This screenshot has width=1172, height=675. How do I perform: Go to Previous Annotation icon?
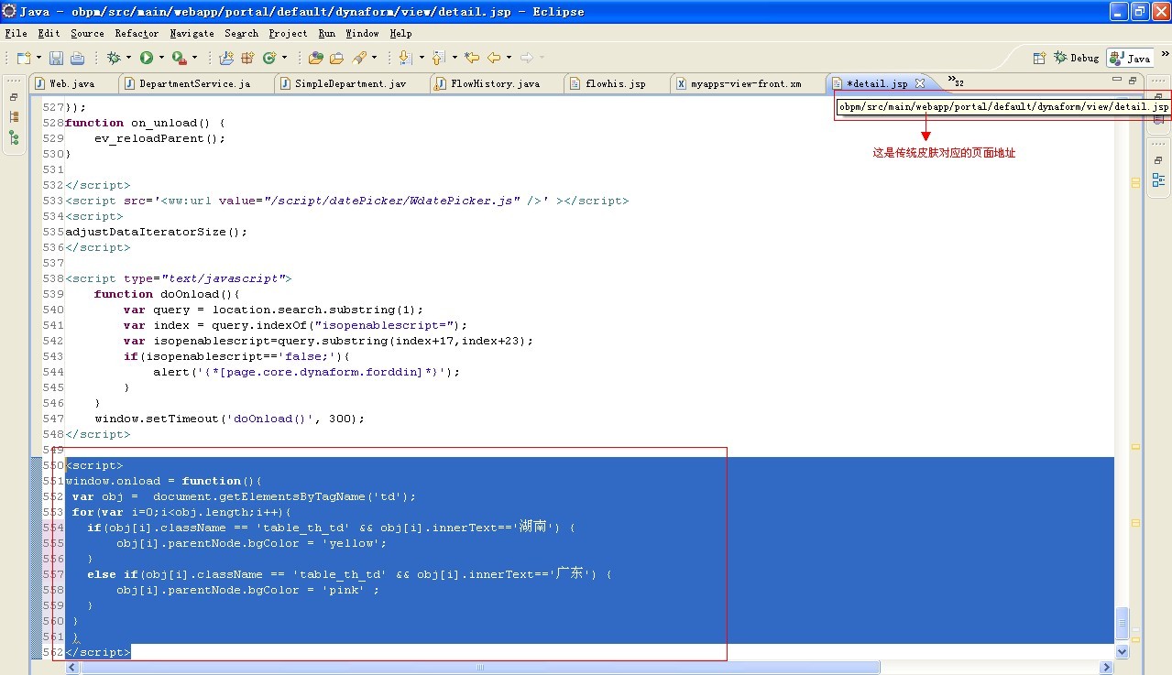point(438,58)
